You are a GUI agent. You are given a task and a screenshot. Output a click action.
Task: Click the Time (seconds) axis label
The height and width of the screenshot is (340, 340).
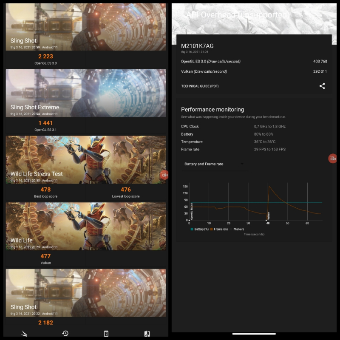pyautogui.click(x=254, y=234)
